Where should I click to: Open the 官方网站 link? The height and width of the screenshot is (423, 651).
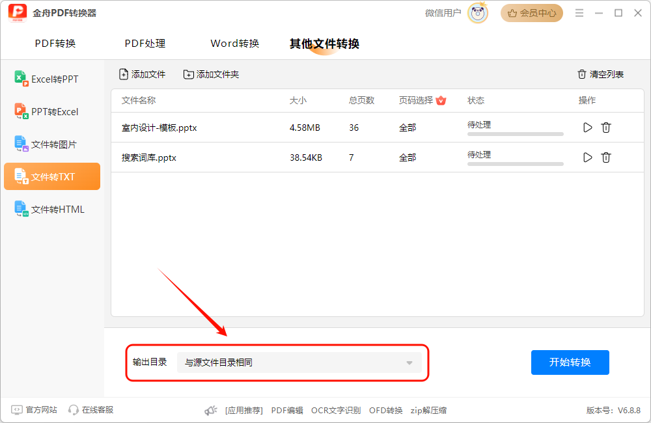click(35, 410)
